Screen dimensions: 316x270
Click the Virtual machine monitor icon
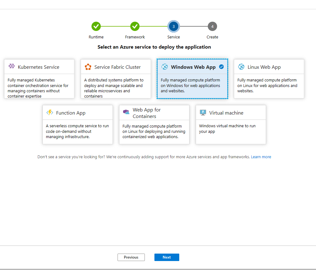[203, 113]
